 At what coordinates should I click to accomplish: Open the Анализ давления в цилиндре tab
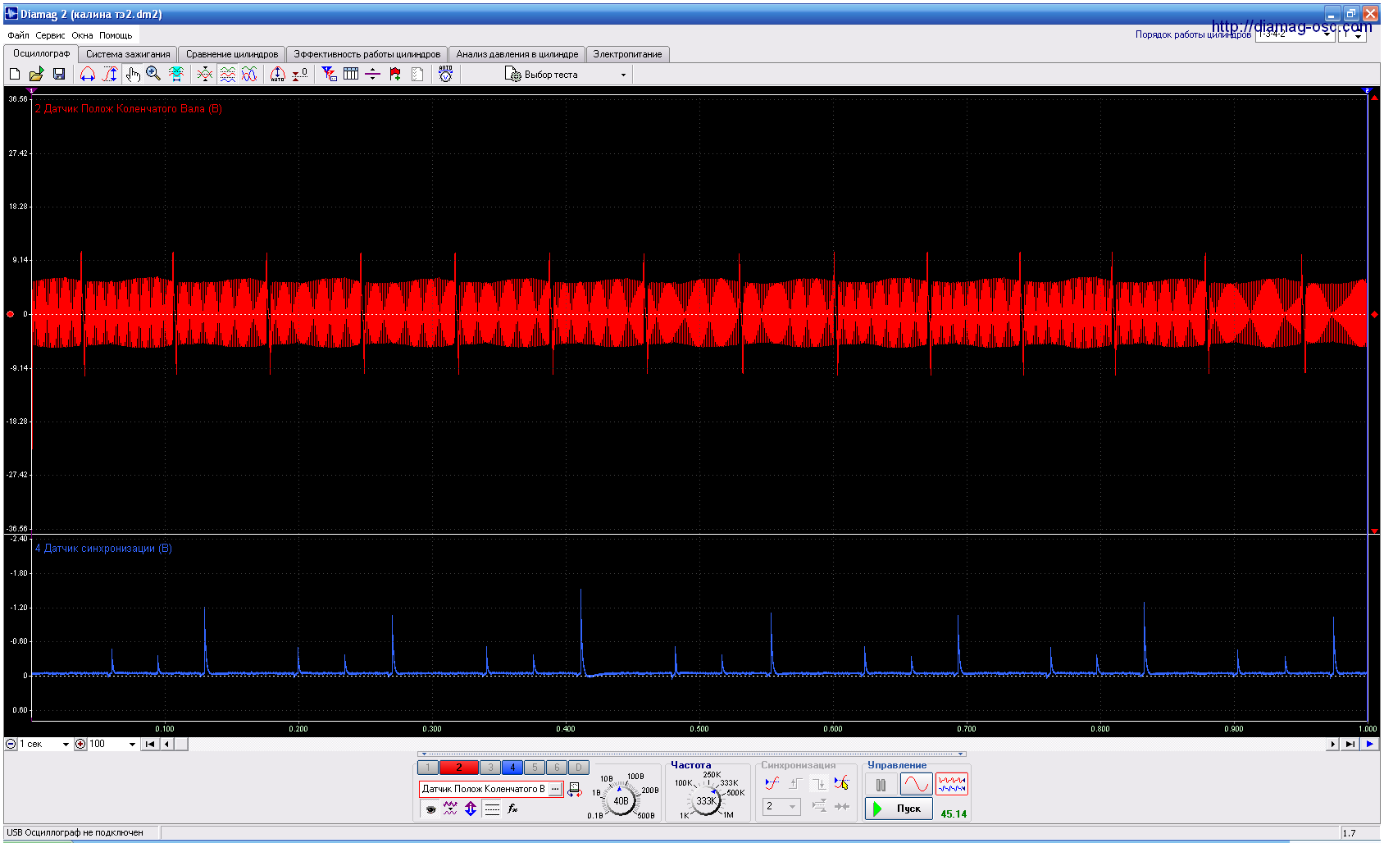point(517,54)
